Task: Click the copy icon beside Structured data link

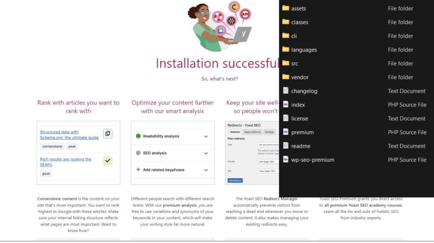Action: coord(108,134)
